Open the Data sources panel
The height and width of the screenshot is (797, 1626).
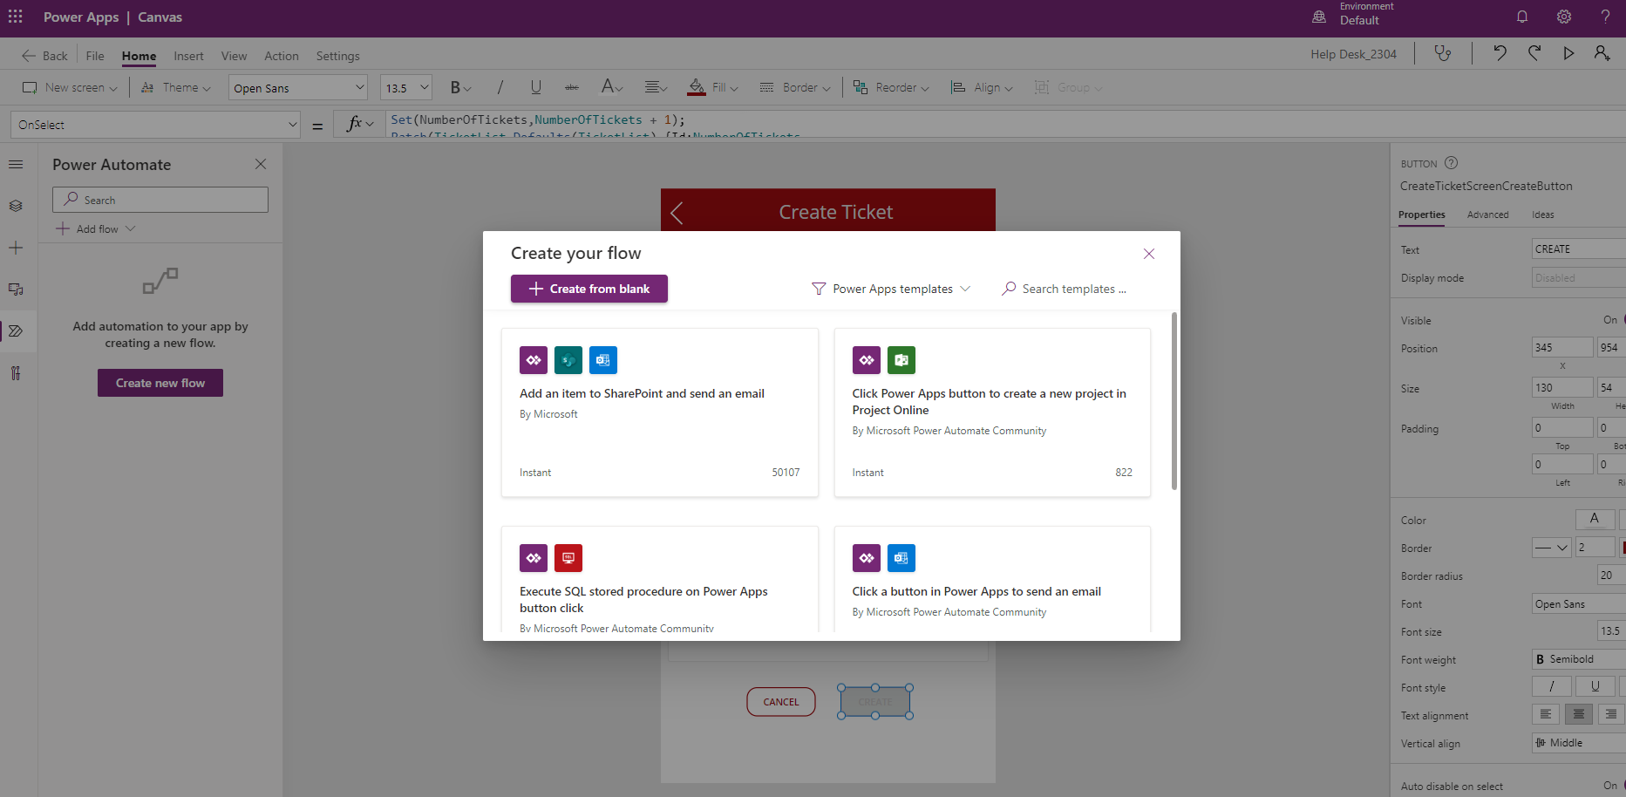coord(16,205)
